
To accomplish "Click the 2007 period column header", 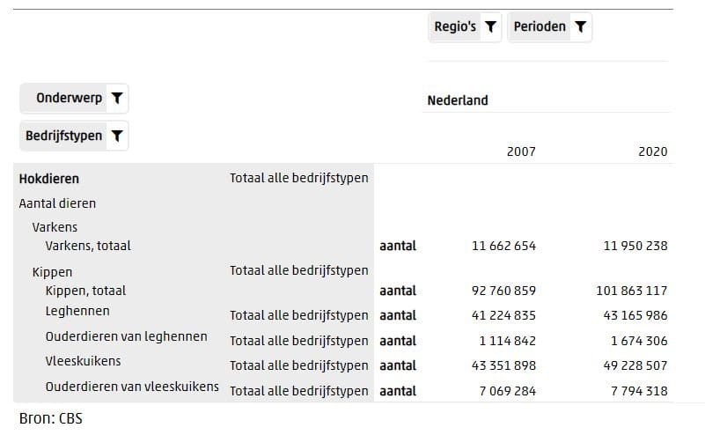I will (x=521, y=151).
